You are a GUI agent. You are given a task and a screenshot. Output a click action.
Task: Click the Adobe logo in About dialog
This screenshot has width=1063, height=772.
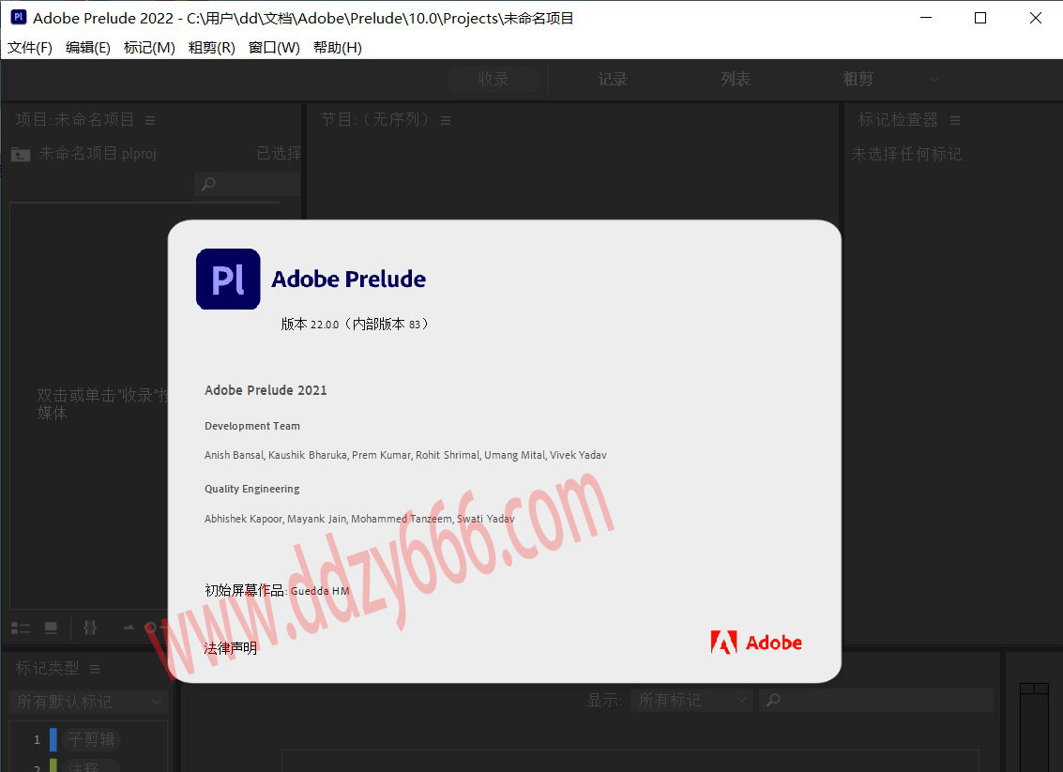(756, 643)
